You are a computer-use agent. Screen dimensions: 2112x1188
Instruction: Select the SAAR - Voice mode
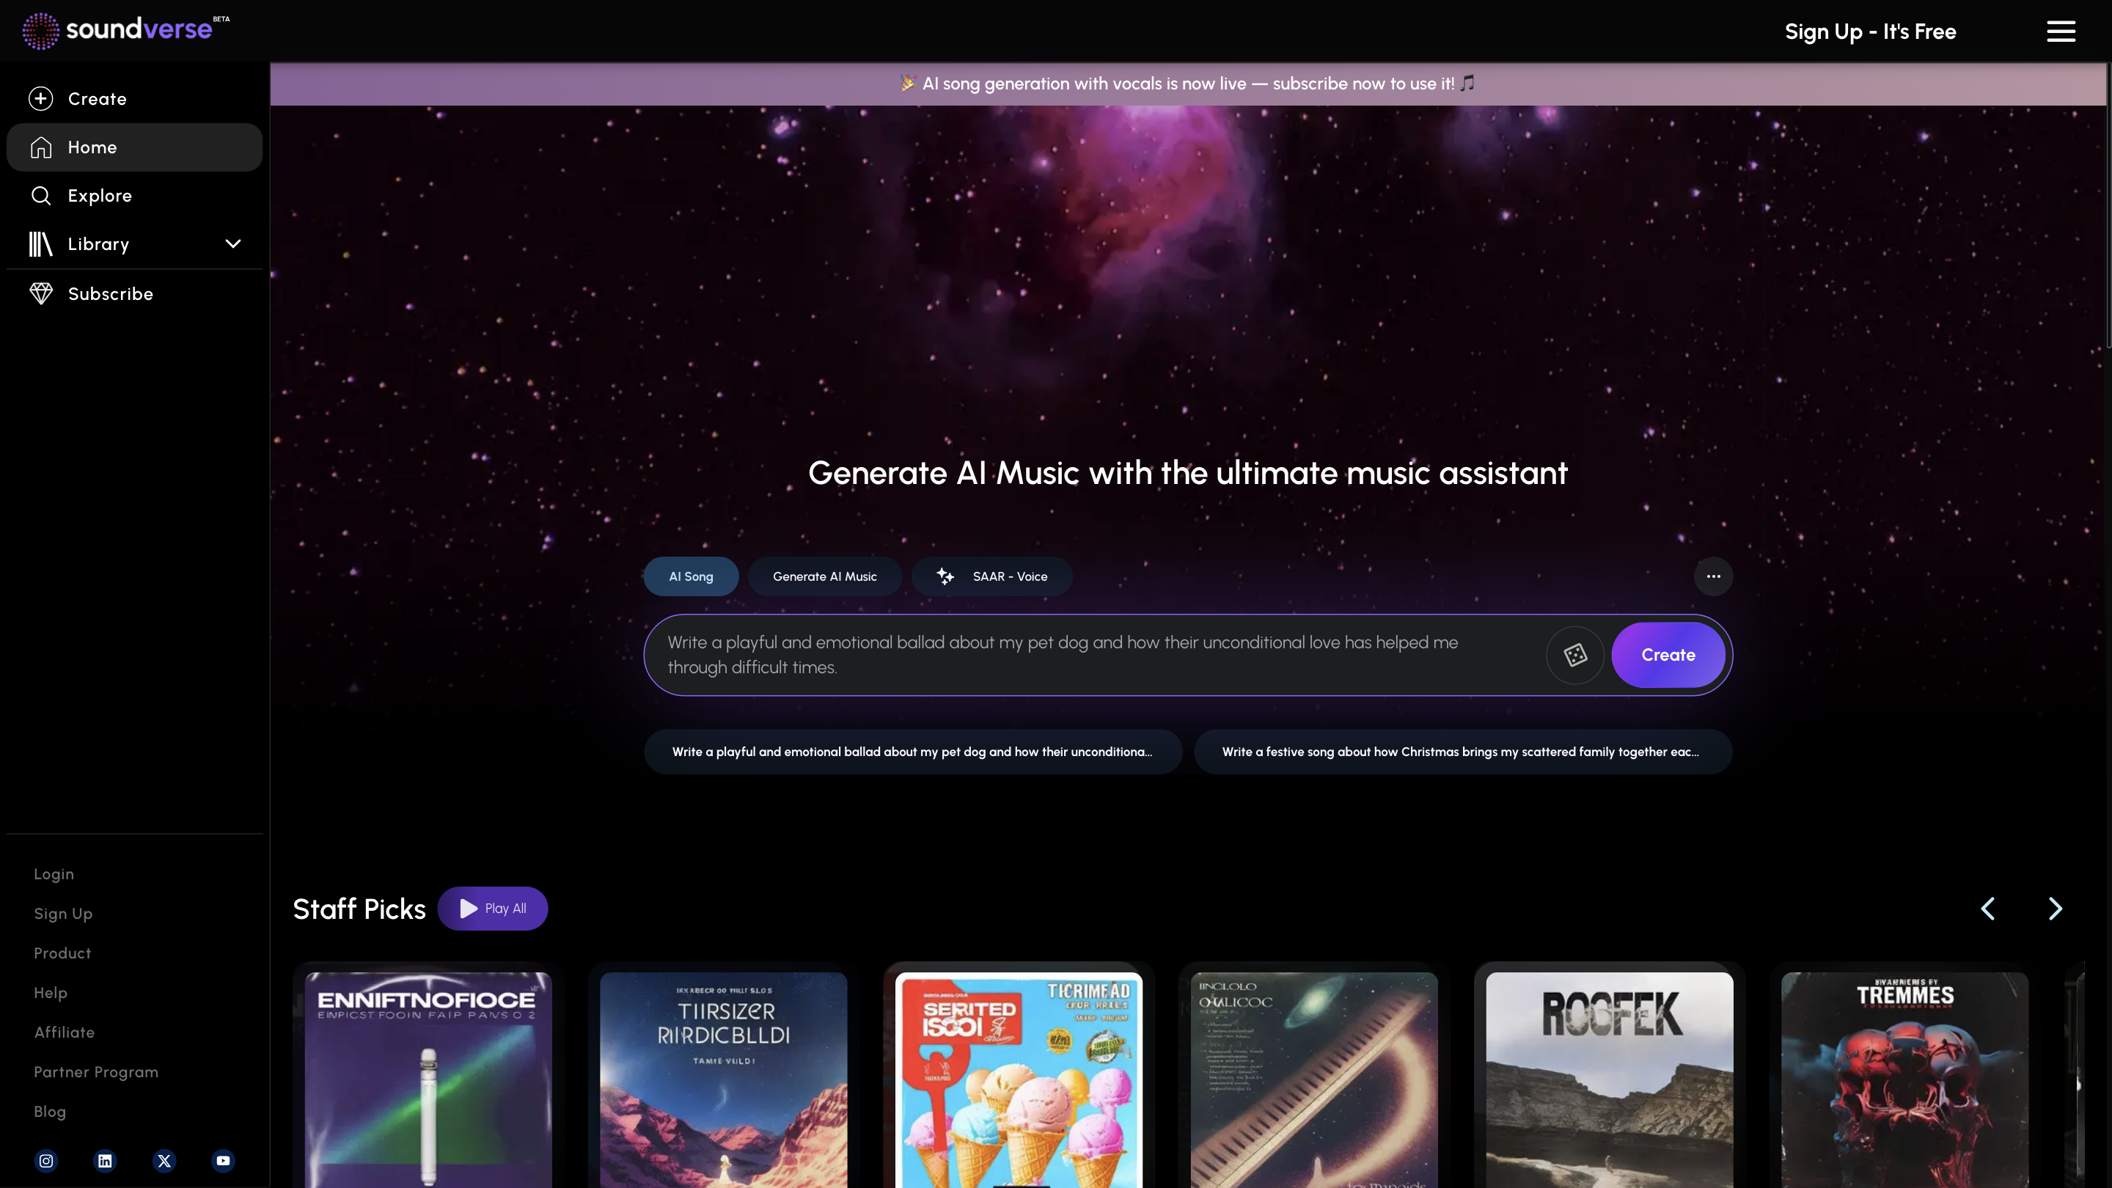991,576
